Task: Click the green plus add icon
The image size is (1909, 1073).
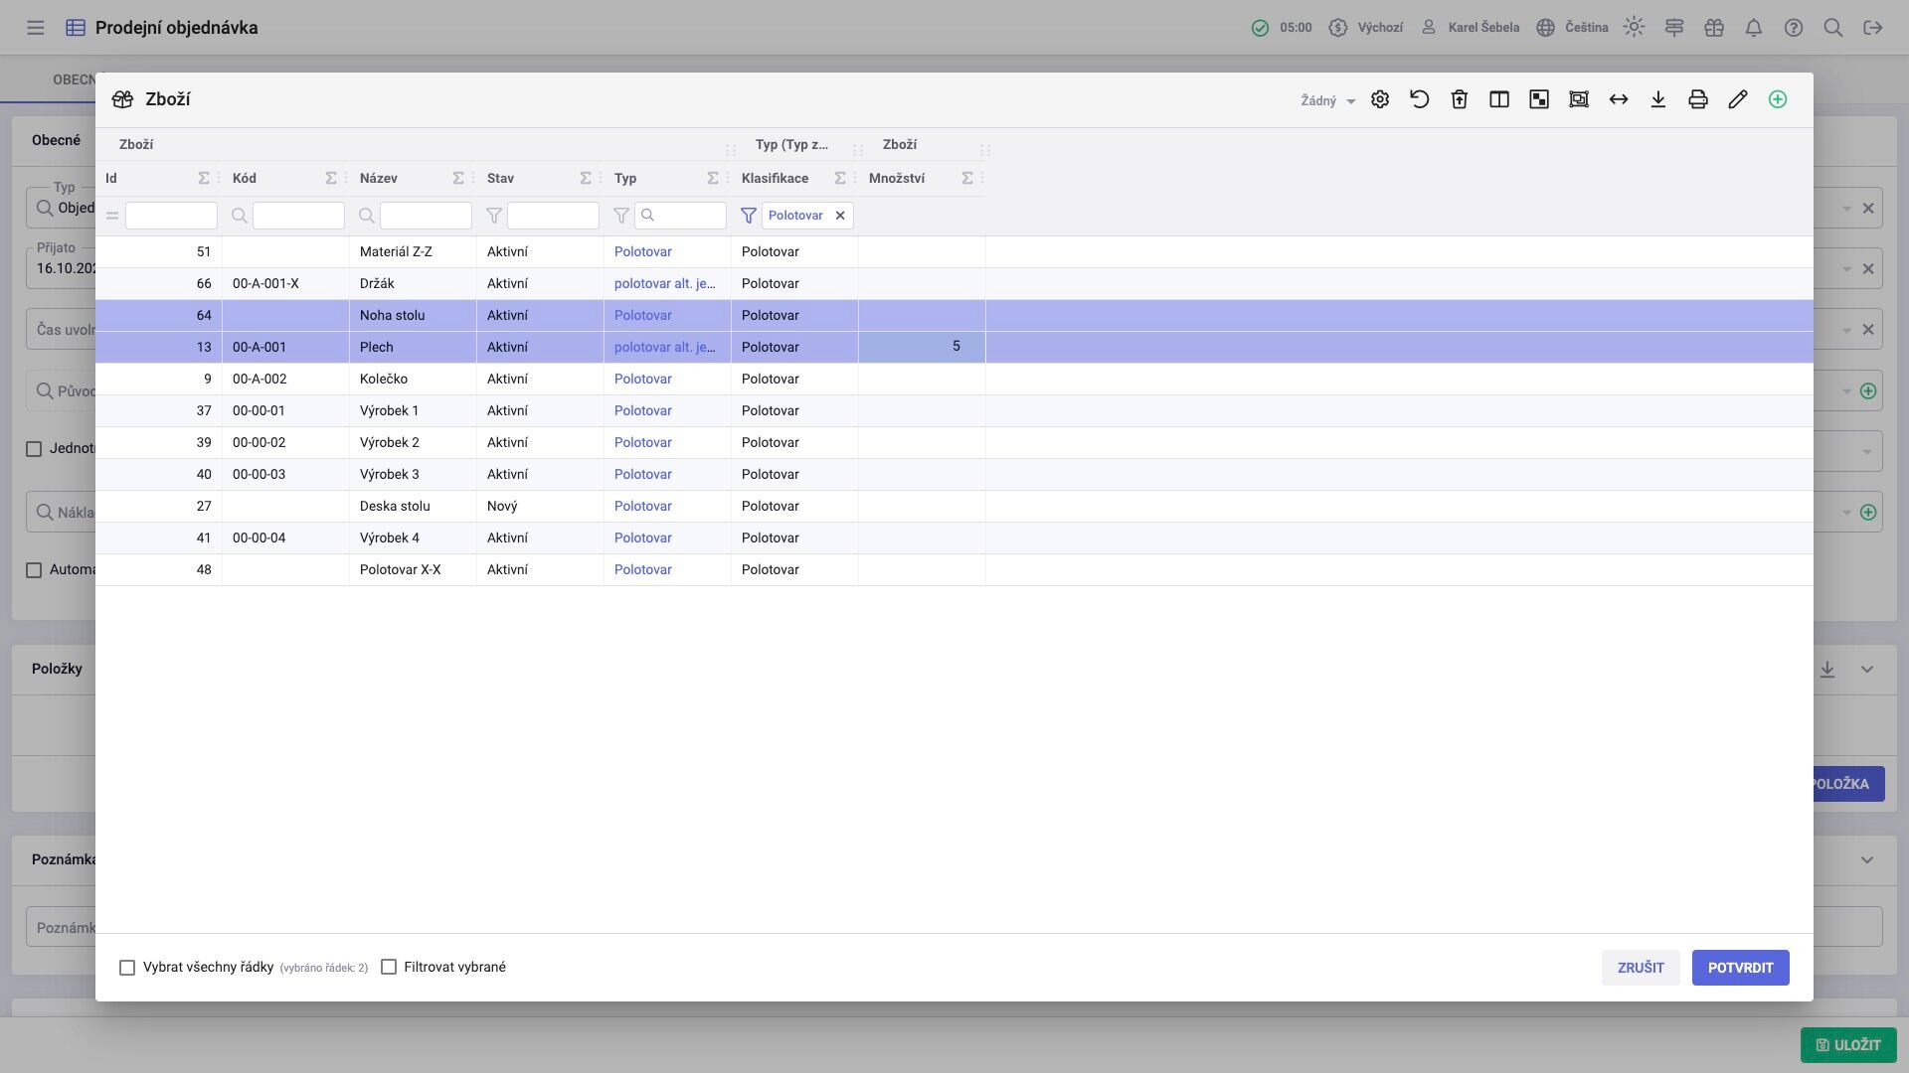Action: tap(1778, 99)
